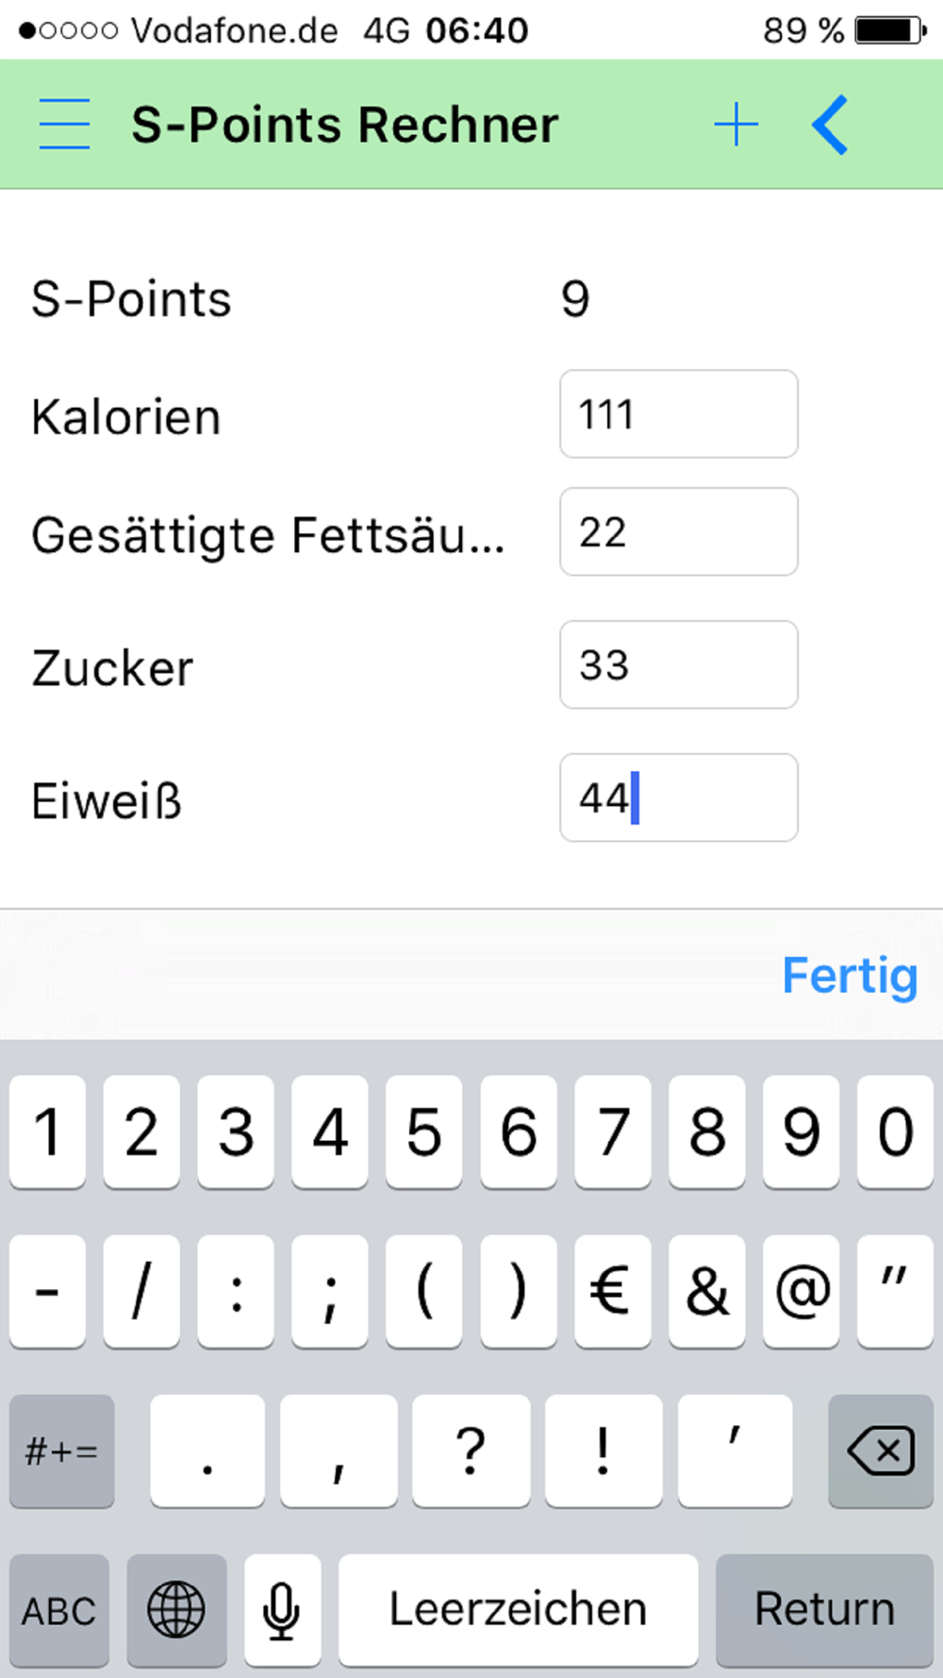Tap the question mark key
Viewport: 943px width, 1678px height.
471,1451
